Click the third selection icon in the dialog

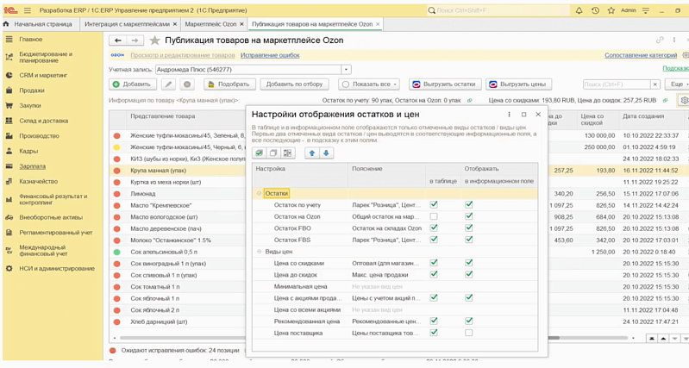pyautogui.click(x=287, y=153)
